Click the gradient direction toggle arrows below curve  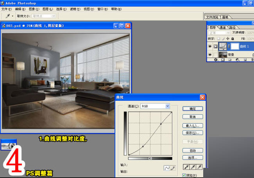click(x=150, y=158)
